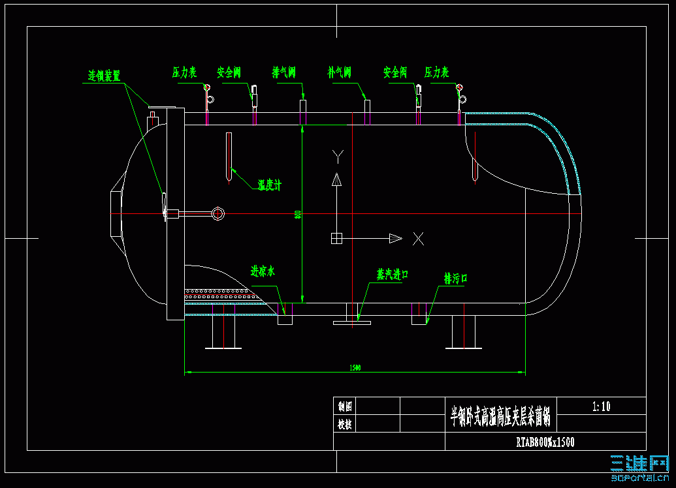Click the X axis label of UCS
This screenshot has width=676, height=488.
click(418, 239)
